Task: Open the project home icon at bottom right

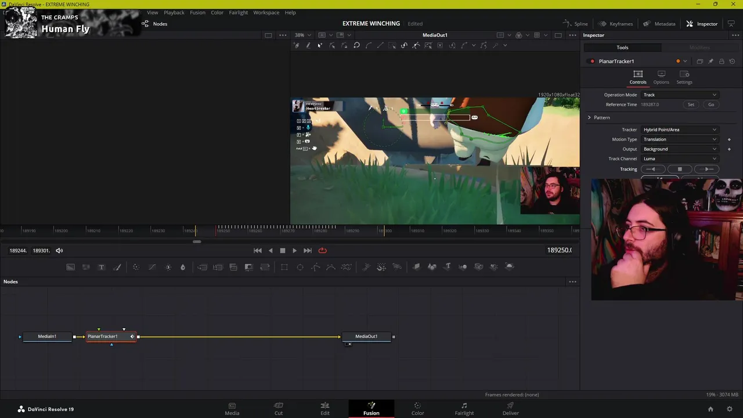Action: click(710, 409)
